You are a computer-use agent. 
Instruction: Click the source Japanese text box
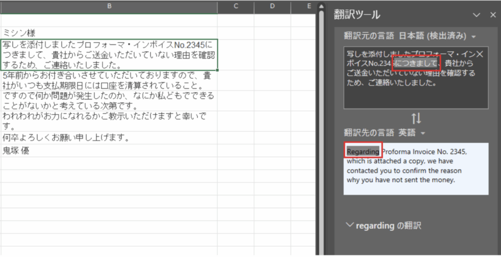tap(416, 78)
